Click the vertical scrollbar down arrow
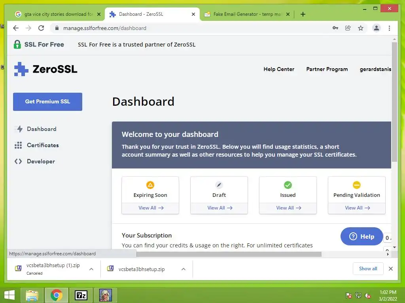 pos(394,247)
